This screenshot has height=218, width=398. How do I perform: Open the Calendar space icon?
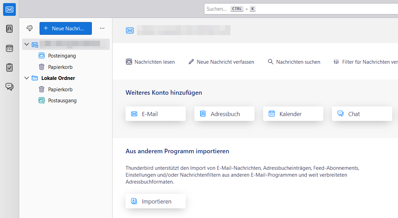pos(9,48)
